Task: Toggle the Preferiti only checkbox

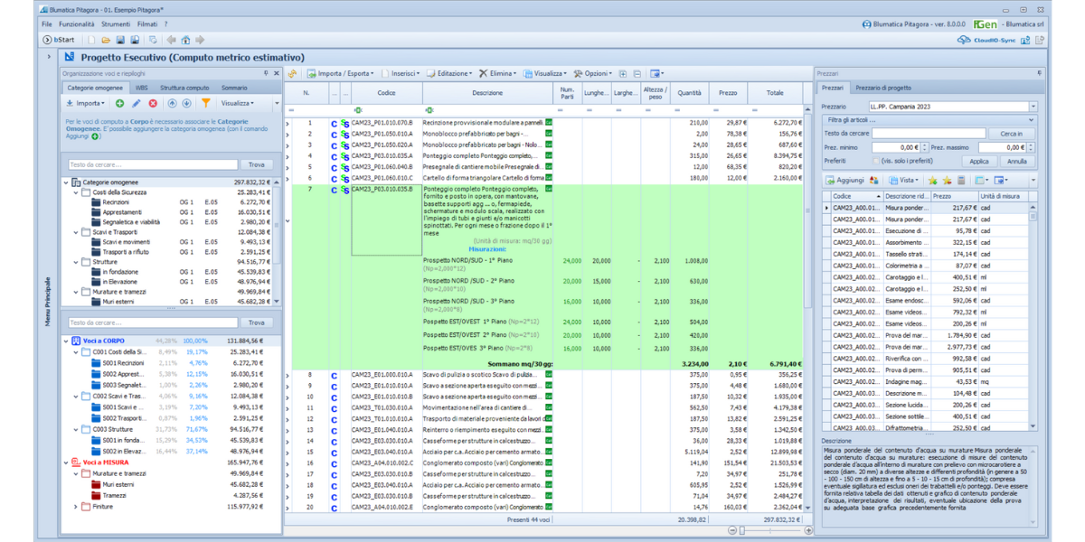Action: click(x=875, y=161)
